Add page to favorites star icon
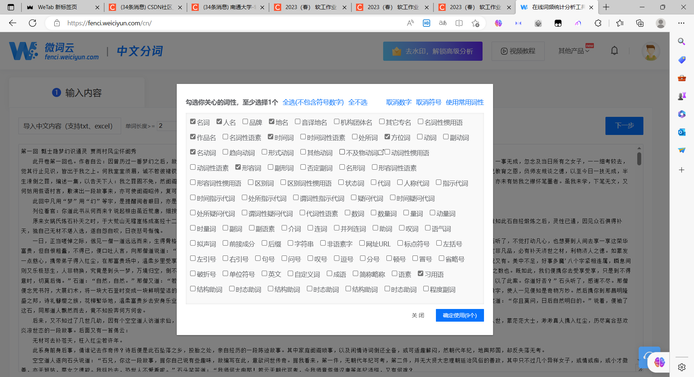 [x=475, y=23]
